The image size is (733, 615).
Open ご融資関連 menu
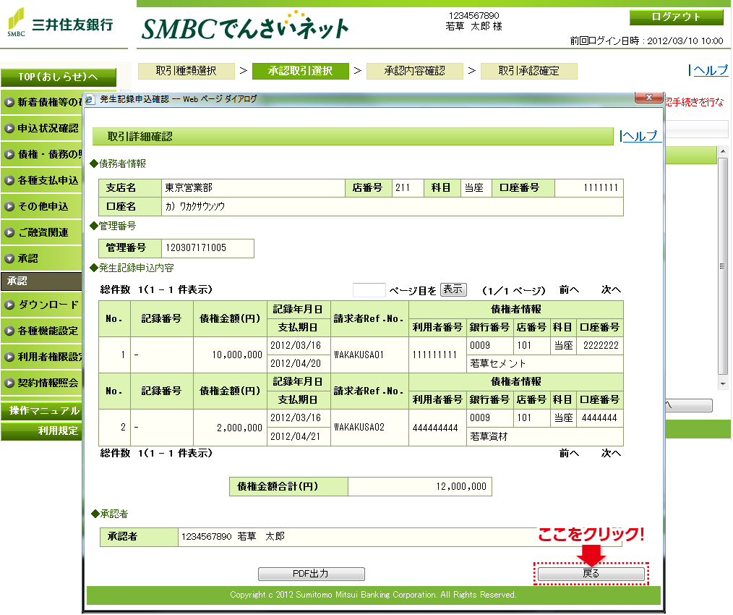pyautogui.click(x=43, y=232)
